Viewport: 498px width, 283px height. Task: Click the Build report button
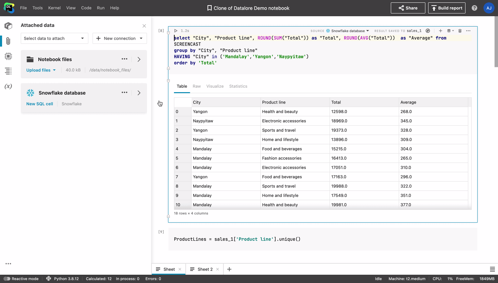pyautogui.click(x=446, y=8)
